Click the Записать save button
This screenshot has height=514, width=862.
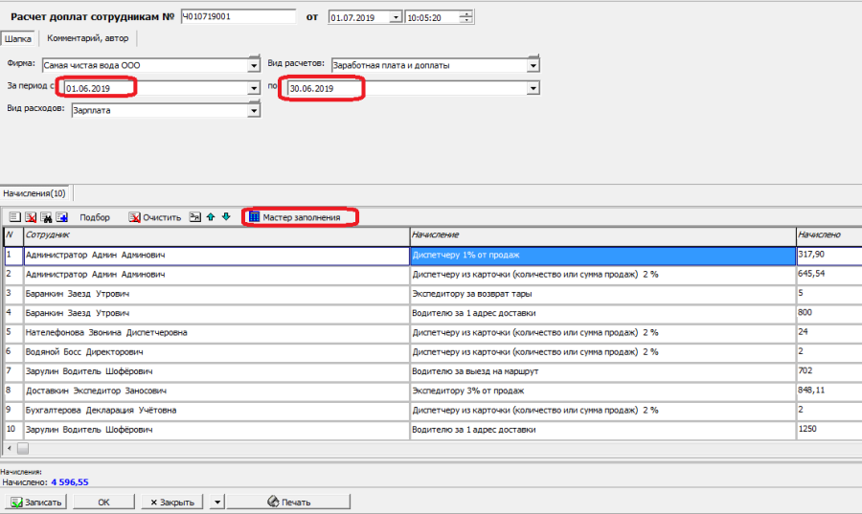[x=35, y=502]
